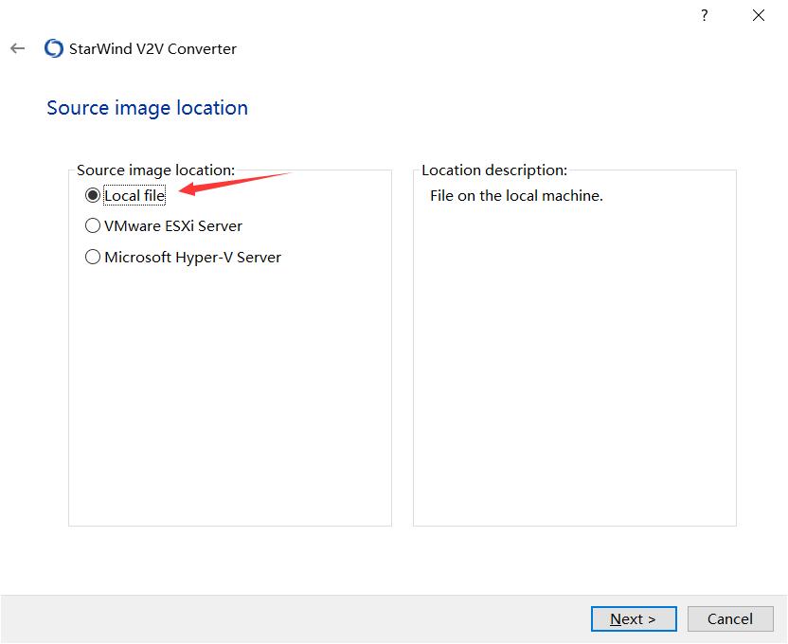Select the Local file radio button
The width and height of the screenshot is (788, 644).
click(93, 196)
